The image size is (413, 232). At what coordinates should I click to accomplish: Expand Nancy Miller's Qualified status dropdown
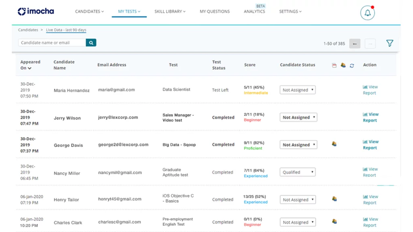[x=298, y=172]
